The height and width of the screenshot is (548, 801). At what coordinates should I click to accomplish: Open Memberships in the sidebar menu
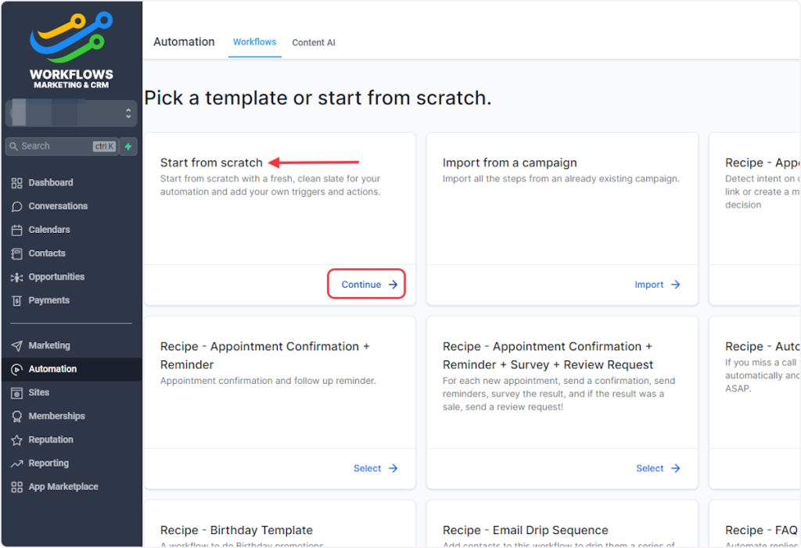coord(56,416)
